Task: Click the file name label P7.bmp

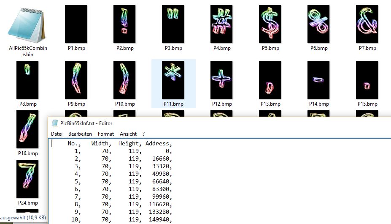Action: pyautogui.click(x=367, y=48)
